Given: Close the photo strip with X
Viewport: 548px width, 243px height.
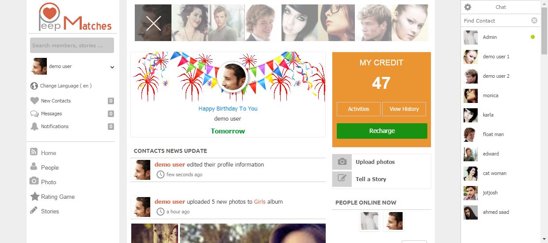Looking at the screenshot, I should point(153,23).
